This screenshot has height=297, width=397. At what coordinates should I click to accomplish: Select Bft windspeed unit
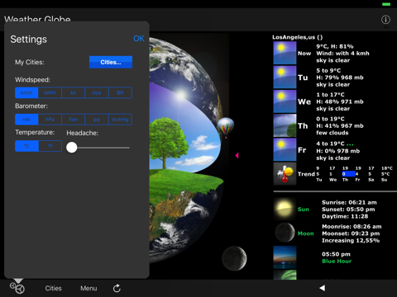pyautogui.click(x=120, y=93)
